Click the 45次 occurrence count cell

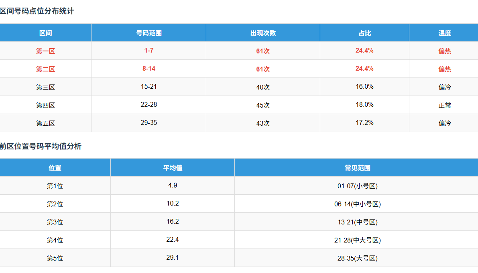coord(263,105)
